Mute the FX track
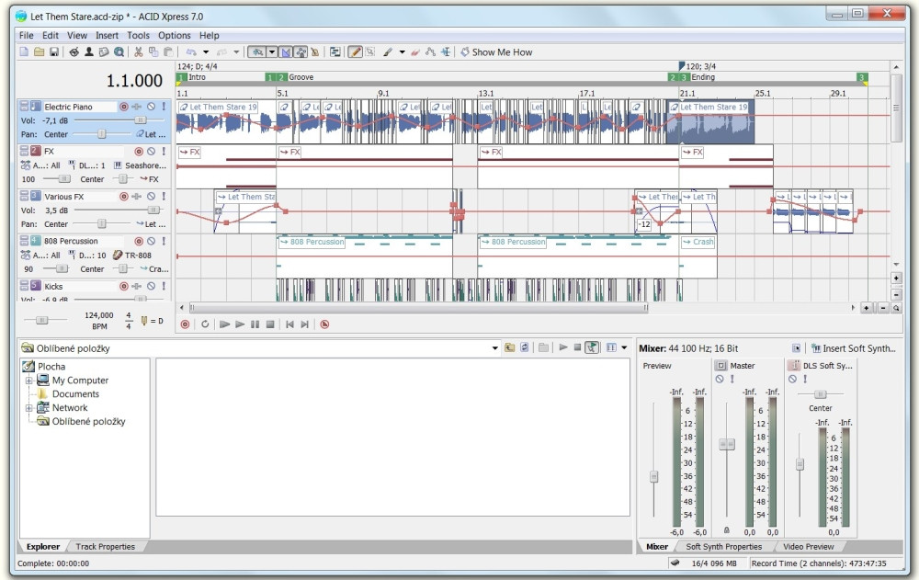This screenshot has height=580, width=919. coord(152,151)
